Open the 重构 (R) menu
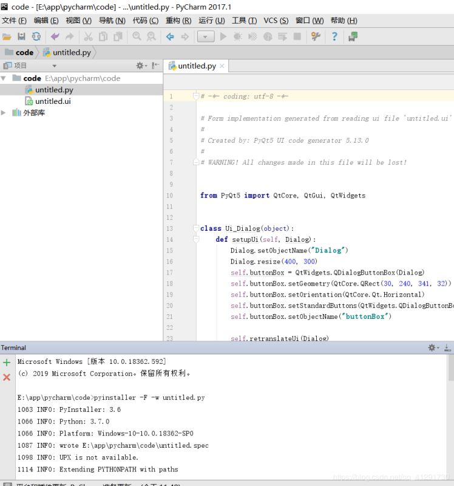This screenshot has height=486, width=454. [x=178, y=21]
